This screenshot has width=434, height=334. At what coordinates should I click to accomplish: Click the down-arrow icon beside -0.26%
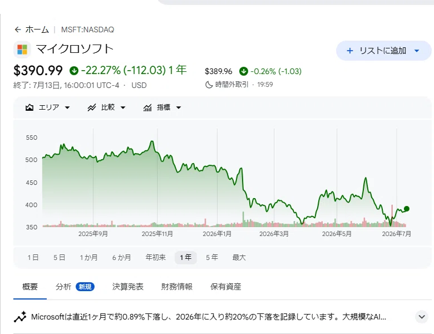click(x=244, y=71)
